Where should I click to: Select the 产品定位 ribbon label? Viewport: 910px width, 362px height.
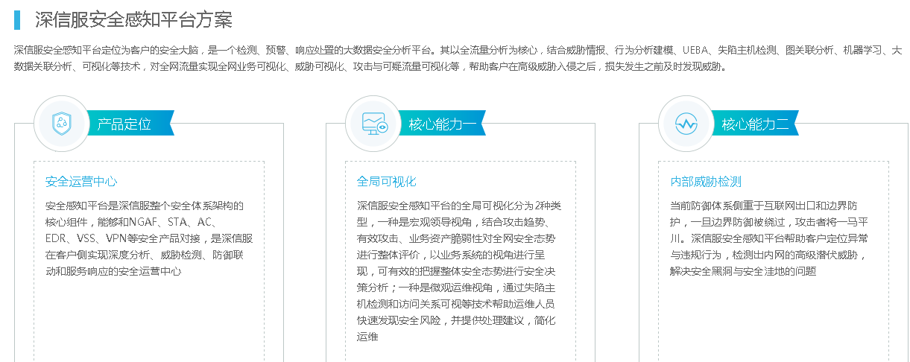point(125,124)
